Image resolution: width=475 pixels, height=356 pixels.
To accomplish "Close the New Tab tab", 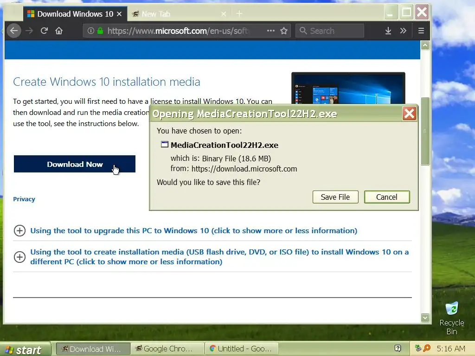I will point(224,14).
